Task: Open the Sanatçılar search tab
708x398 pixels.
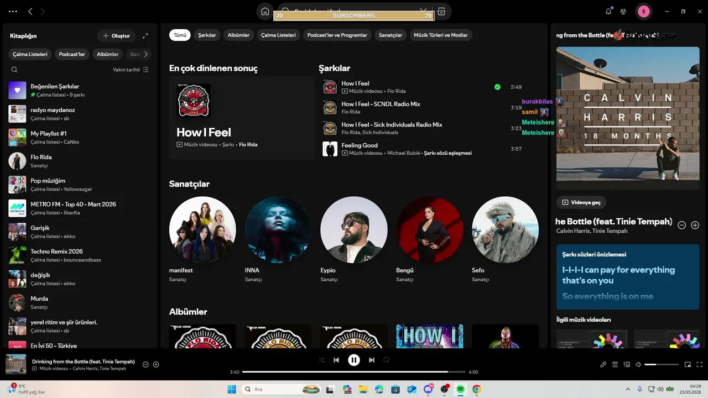Action: (391, 35)
